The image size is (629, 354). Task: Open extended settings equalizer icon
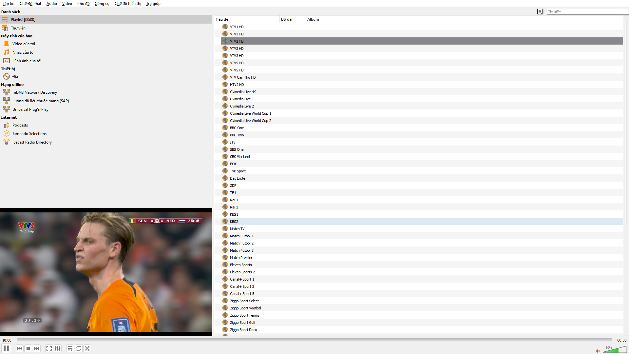point(58,348)
